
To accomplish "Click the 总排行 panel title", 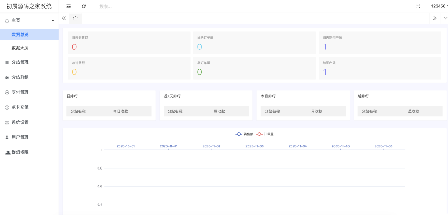I will click(x=363, y=97).
